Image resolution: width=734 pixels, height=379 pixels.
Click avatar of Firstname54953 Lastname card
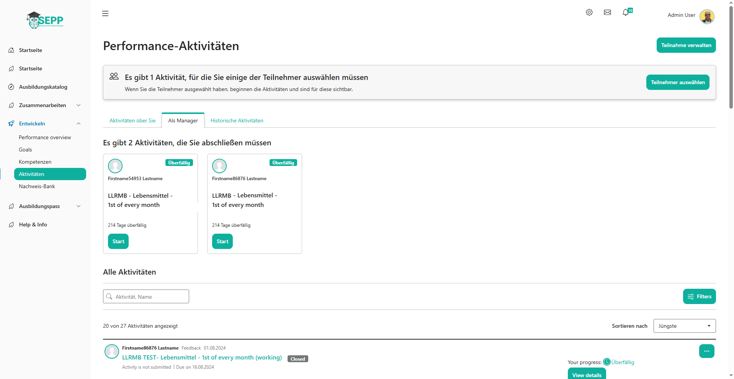point(115,166)
